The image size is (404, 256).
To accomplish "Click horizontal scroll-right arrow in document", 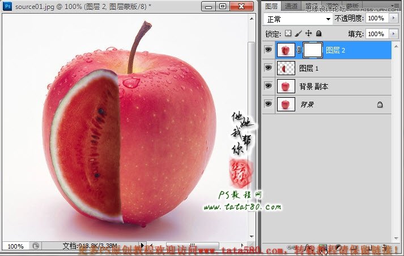I will 242,245.
